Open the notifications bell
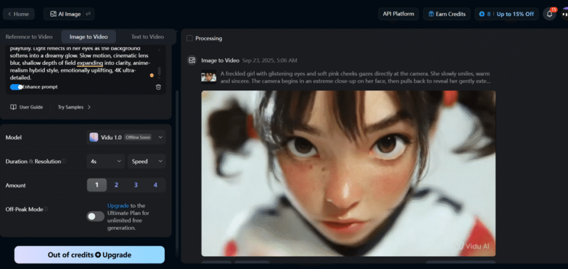The image size is (568, 269). 550,14
